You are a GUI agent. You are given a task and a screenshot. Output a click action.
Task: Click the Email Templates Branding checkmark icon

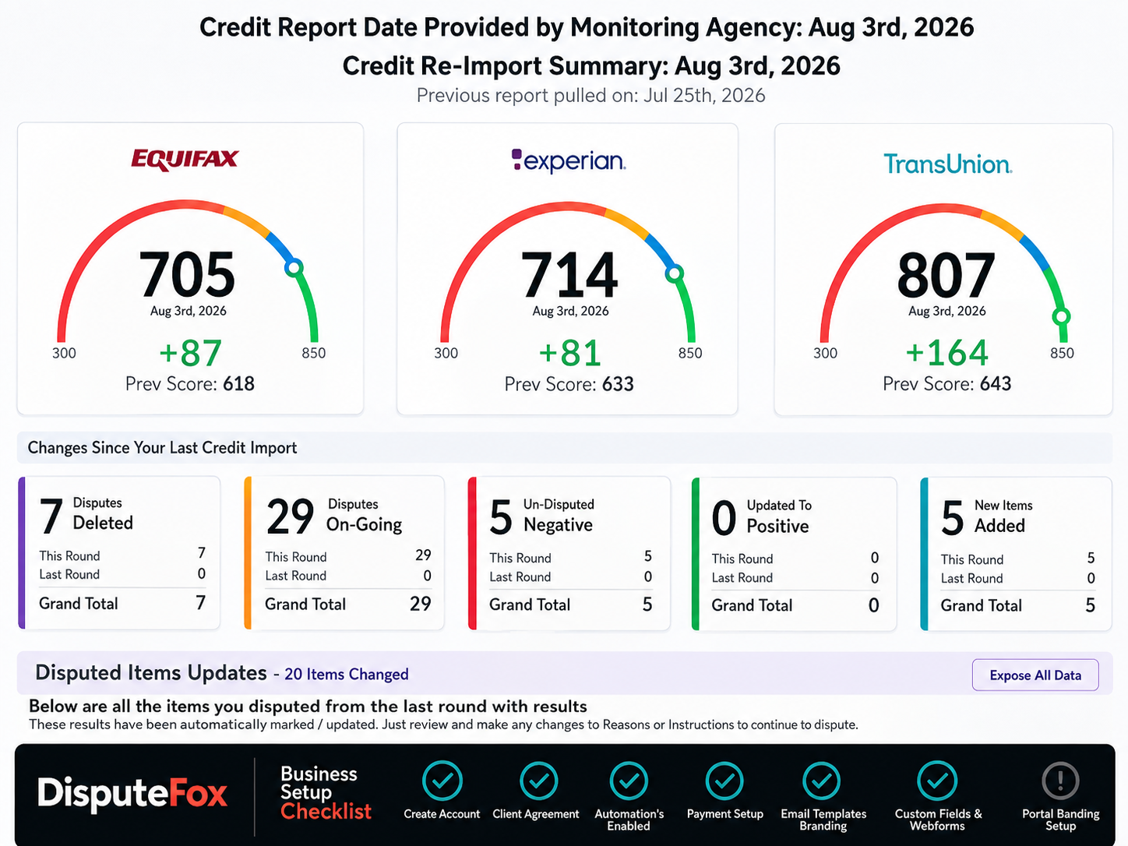click(x=822, y=781)
